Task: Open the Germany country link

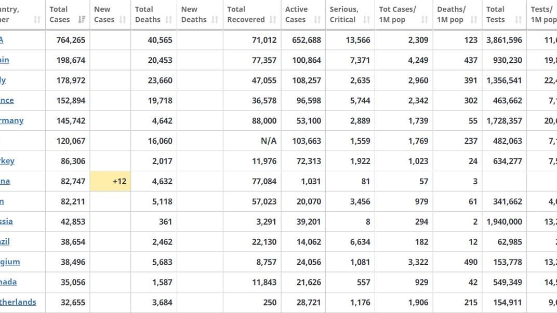Action: (x=11, y=120)
